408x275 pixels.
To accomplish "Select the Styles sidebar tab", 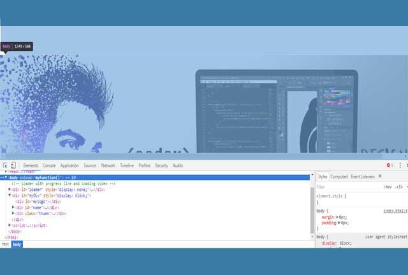I will click(323, 177).
